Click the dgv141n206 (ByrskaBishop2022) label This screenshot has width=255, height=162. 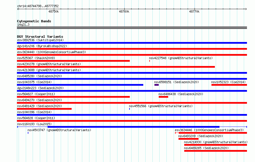42,46
